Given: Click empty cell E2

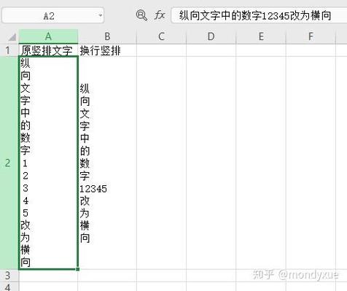Looking at the screenshot, I should click(261, 163).
